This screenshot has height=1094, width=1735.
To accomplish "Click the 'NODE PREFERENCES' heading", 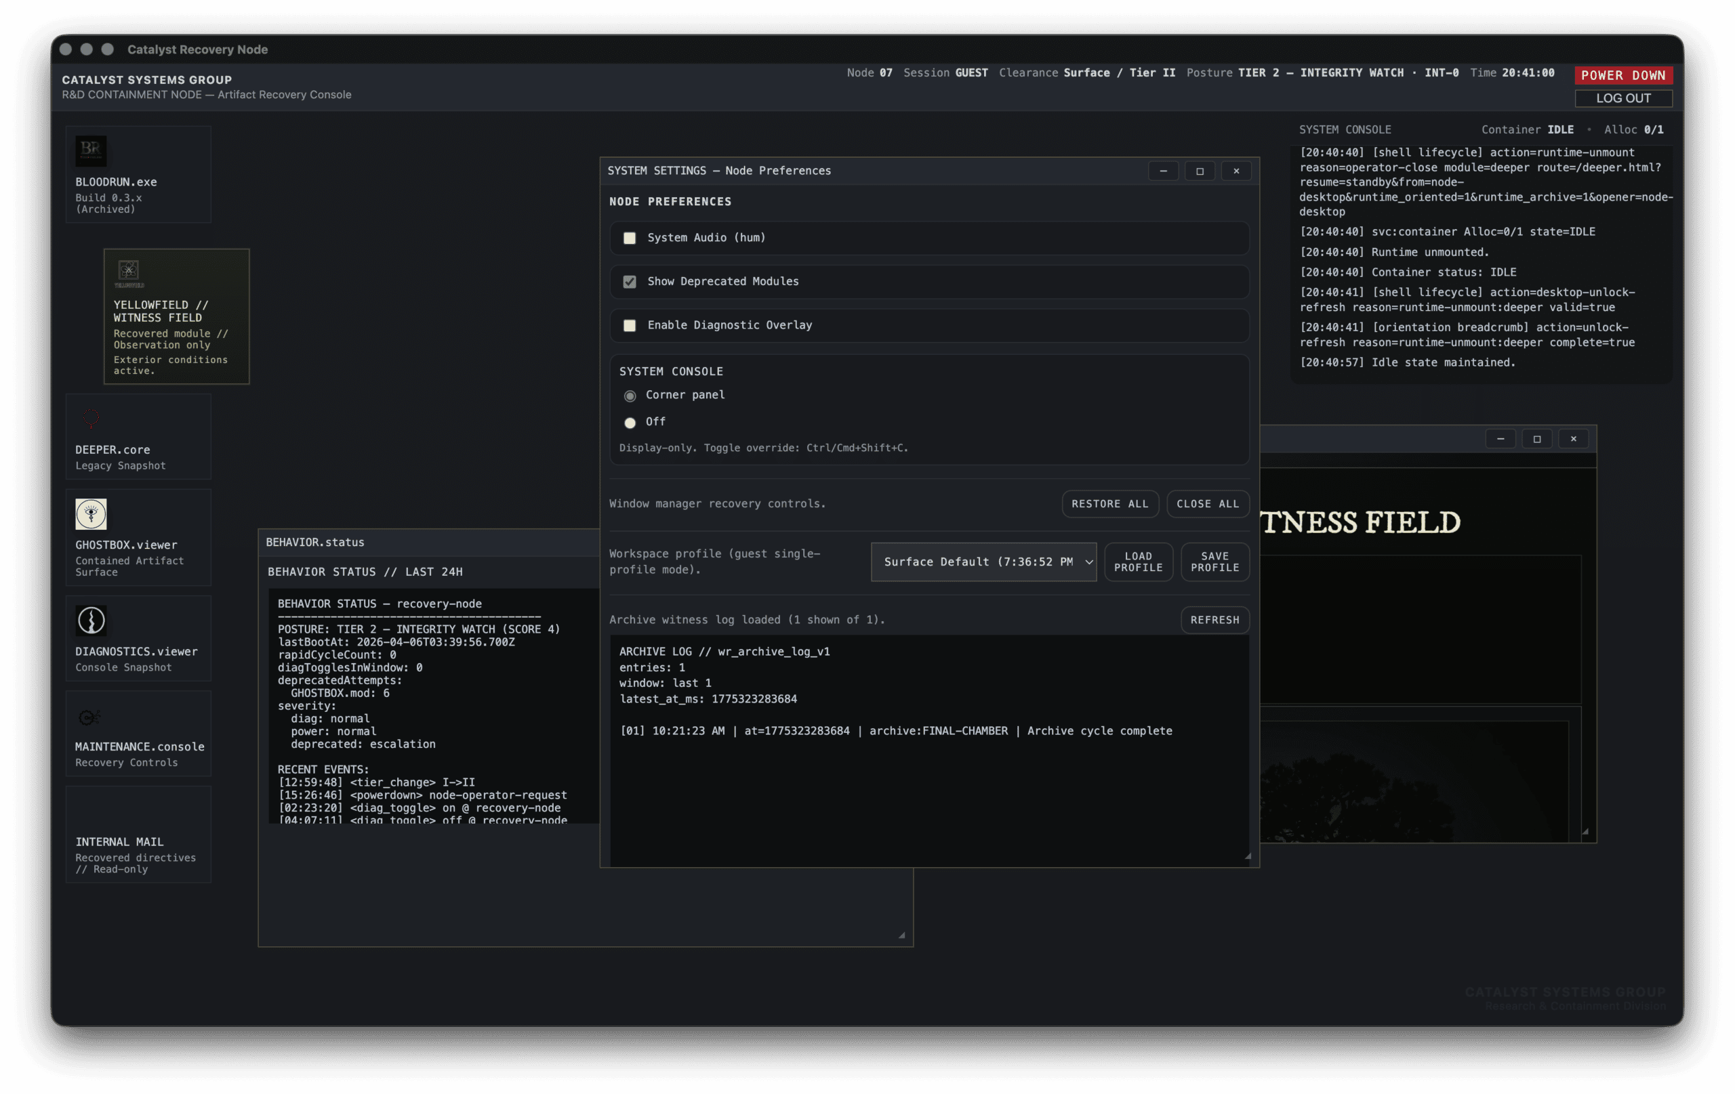I will point(670,202).
